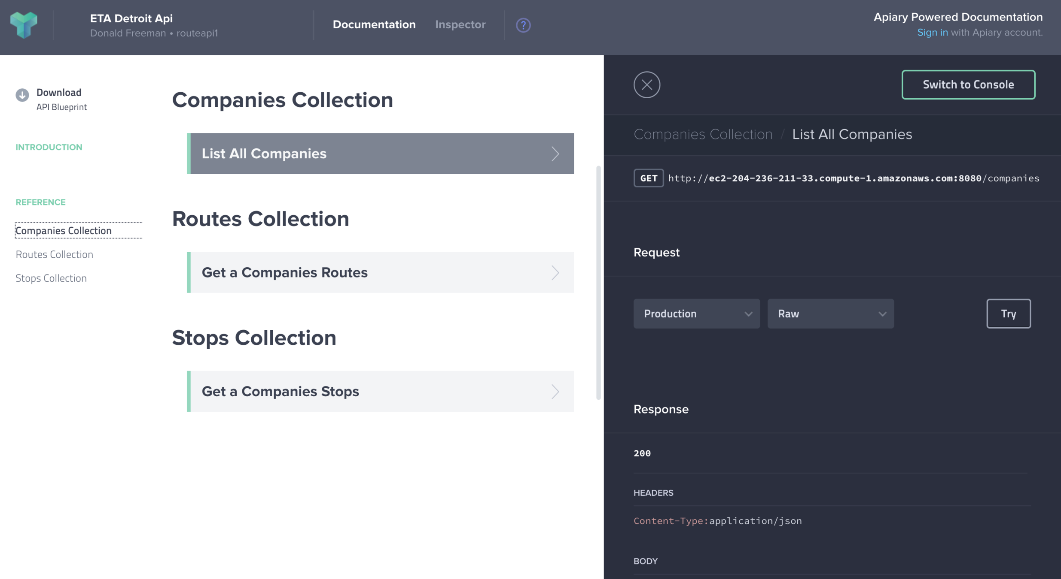Click the documentation pane vertical scrollbar
The height and width of the screenshot is (579, 1061).
(598, 283)
